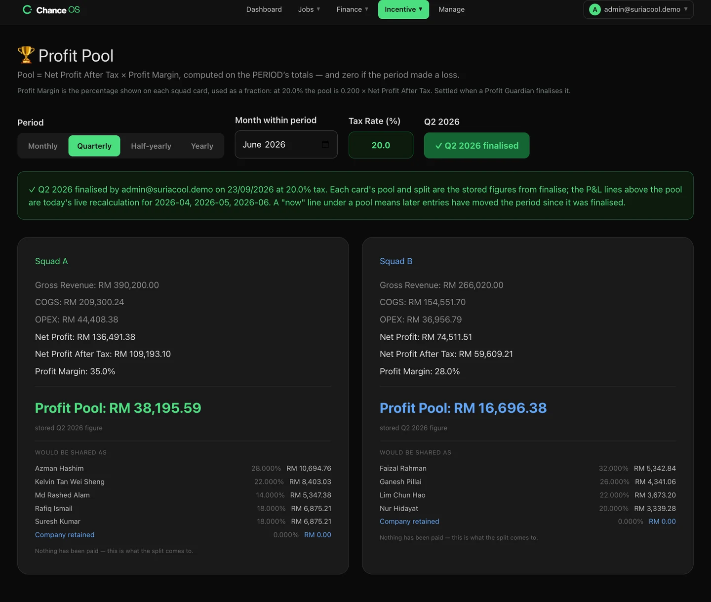
Task: Click Squad B OPEX RM 36,956.79 line
Action: pyautogui.click(x=421, y=320)
